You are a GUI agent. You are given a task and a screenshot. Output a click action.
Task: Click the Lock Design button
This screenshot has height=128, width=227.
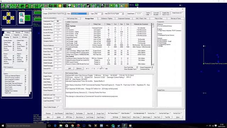(90, 117)
